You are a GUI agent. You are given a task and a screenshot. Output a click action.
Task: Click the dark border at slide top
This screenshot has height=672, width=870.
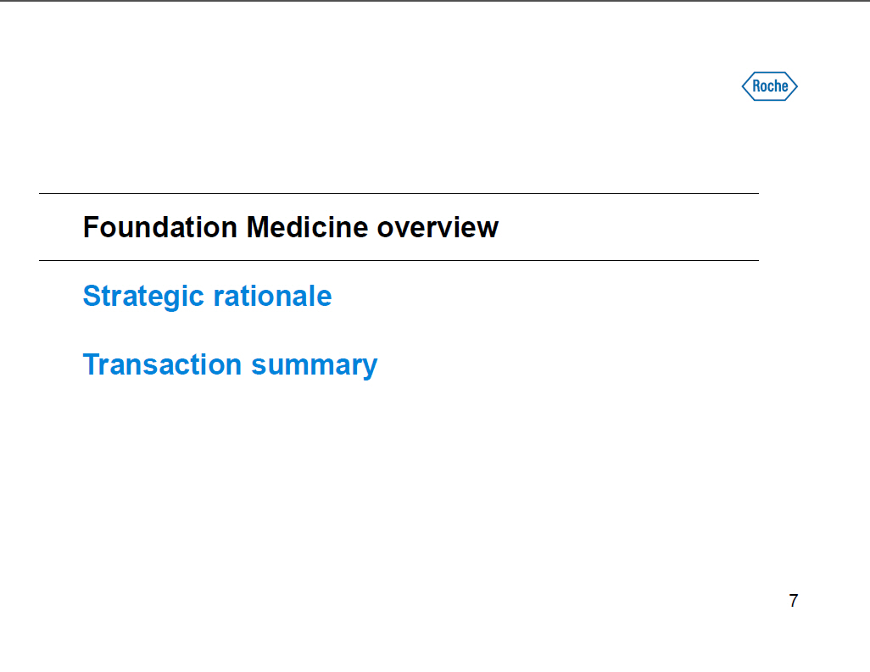435,1
